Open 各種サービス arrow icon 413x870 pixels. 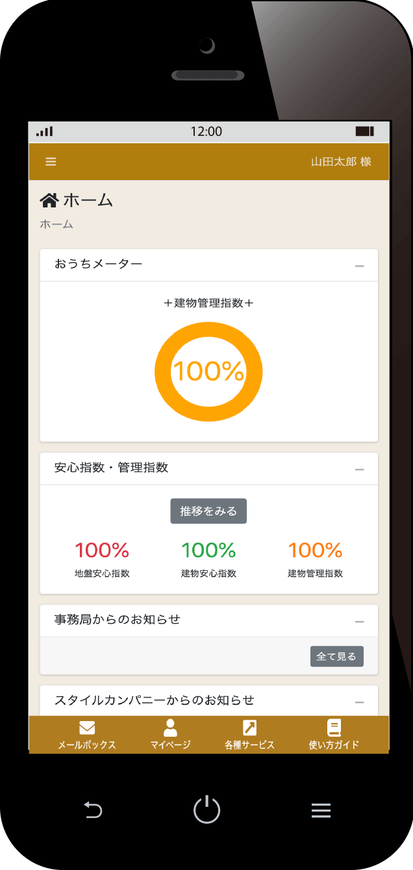tap(249, 728)
